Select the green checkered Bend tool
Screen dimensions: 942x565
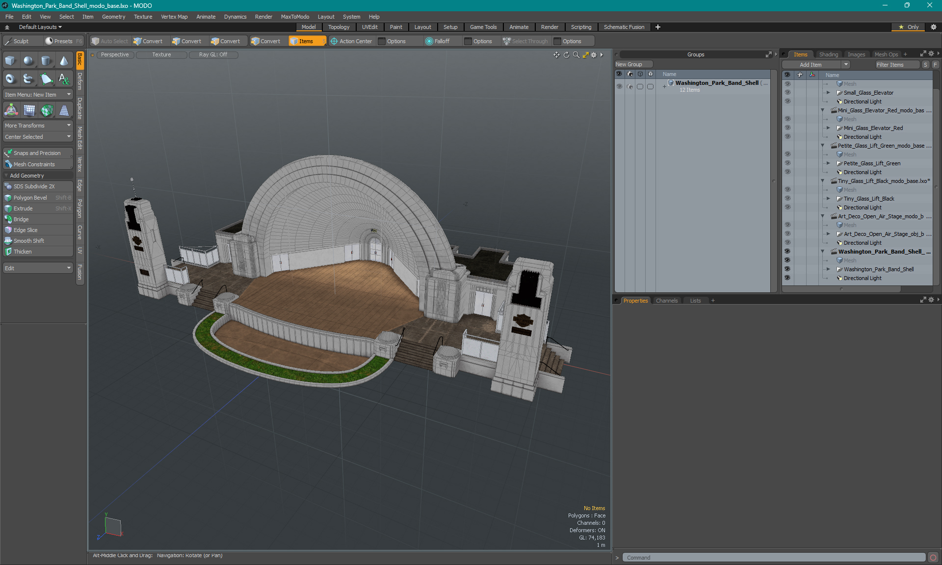(x=46, y=111)
